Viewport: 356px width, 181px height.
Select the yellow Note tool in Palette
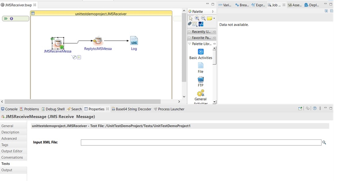point(210,18)
